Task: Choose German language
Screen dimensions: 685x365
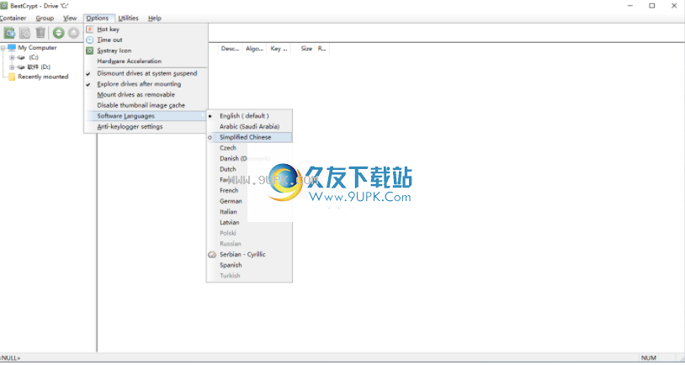Action: pos(249,201)
